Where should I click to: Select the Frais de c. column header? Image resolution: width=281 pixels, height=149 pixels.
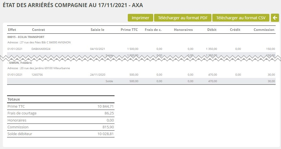(x=153, y=30)
